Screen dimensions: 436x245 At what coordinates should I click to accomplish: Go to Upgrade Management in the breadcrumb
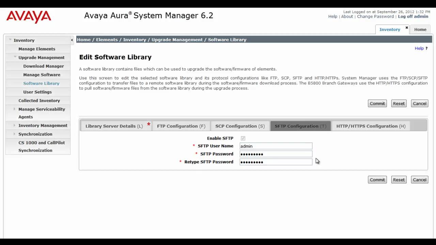177,40
